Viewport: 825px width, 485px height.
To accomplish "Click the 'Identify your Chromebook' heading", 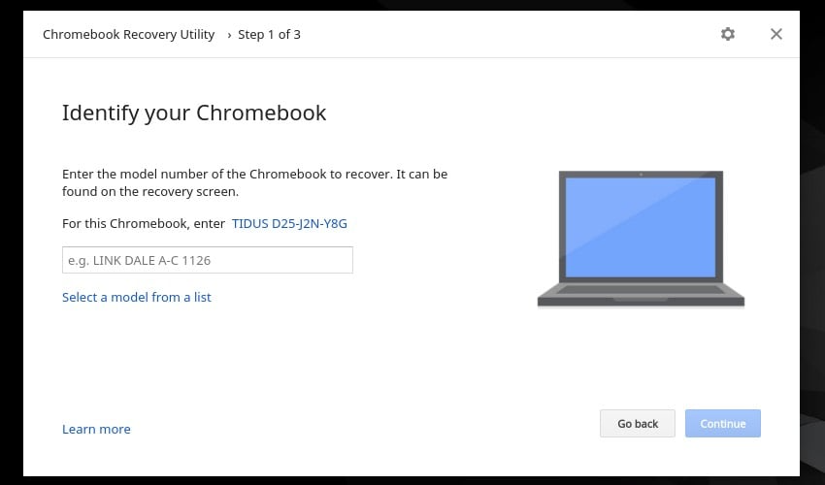I will coord(194,113).
